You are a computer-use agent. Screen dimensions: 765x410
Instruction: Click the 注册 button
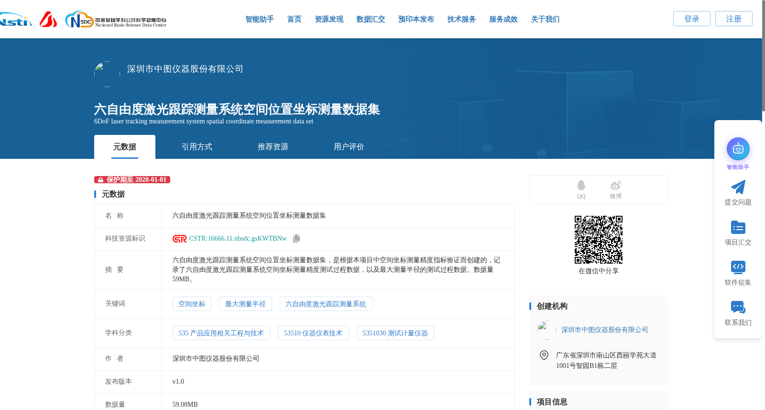coord(734,19)
